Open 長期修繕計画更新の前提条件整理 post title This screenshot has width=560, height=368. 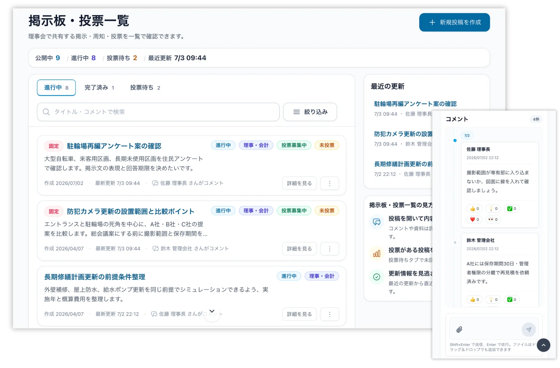(x=95, y=277)
